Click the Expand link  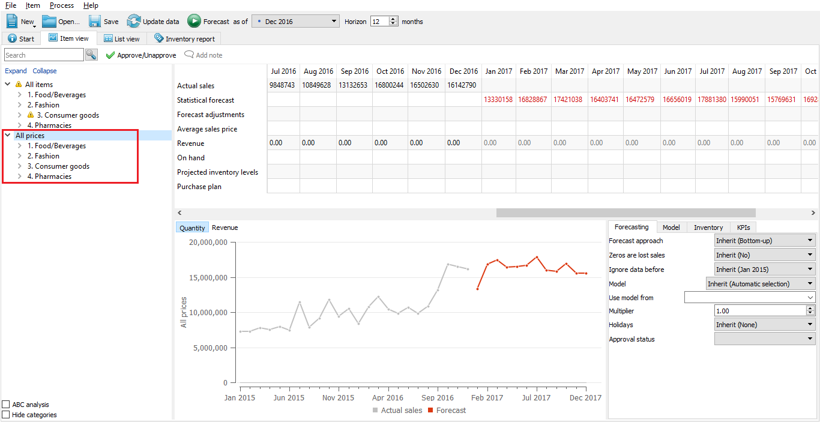[16, 71]
